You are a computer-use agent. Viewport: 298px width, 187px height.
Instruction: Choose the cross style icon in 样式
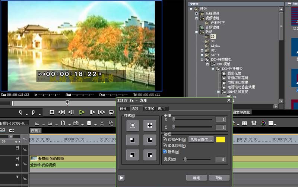pyautogui.click(x=150, y=125)
